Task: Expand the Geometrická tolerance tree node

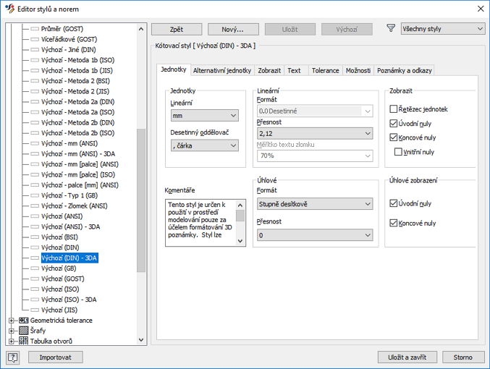Action: click(12, 321)
